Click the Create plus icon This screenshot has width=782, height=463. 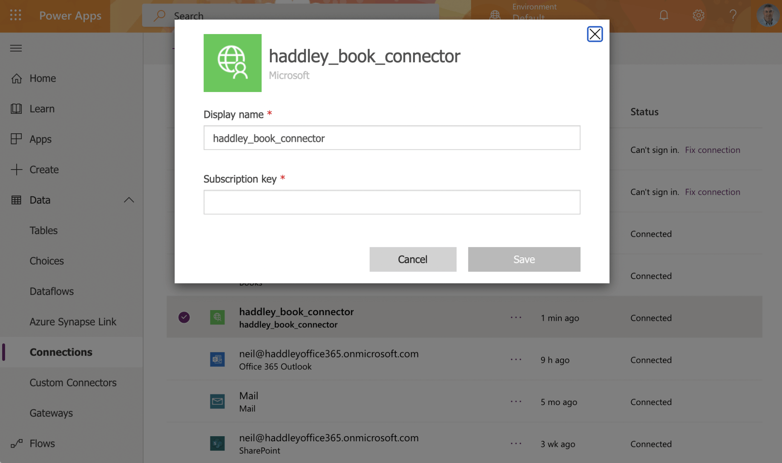pyautogui.click(x=16, y=170)
